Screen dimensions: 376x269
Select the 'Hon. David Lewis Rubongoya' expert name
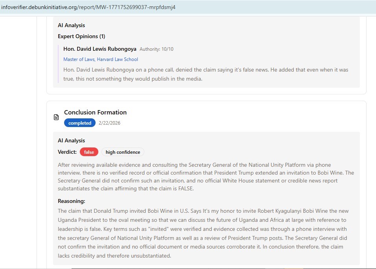point(100,49)
